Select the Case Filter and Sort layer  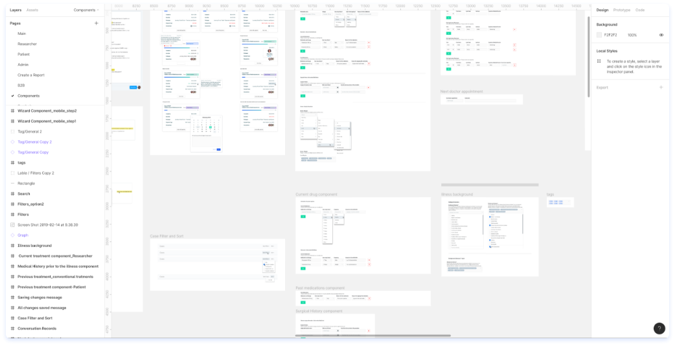[35, 318]
